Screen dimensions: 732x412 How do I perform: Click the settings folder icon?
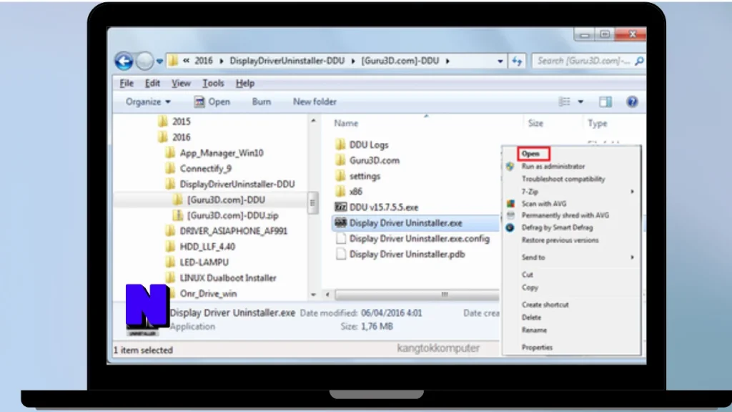coord(341,176)
